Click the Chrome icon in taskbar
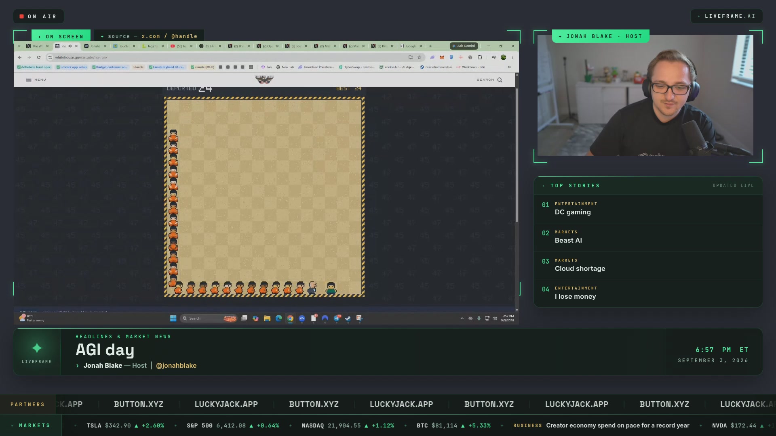The height and width of the screenshot is (436, 776). point(290,318)
